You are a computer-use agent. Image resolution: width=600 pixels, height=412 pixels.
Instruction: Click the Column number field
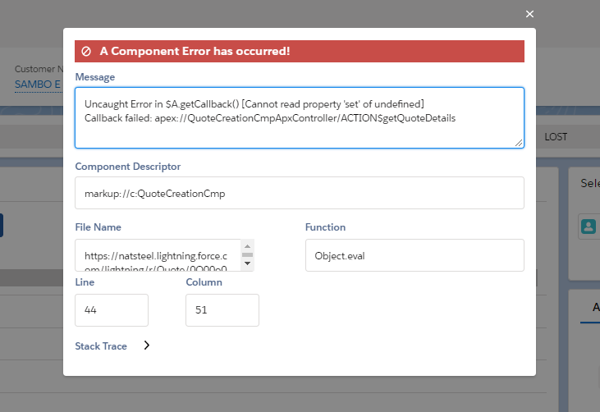pos(222,310)
